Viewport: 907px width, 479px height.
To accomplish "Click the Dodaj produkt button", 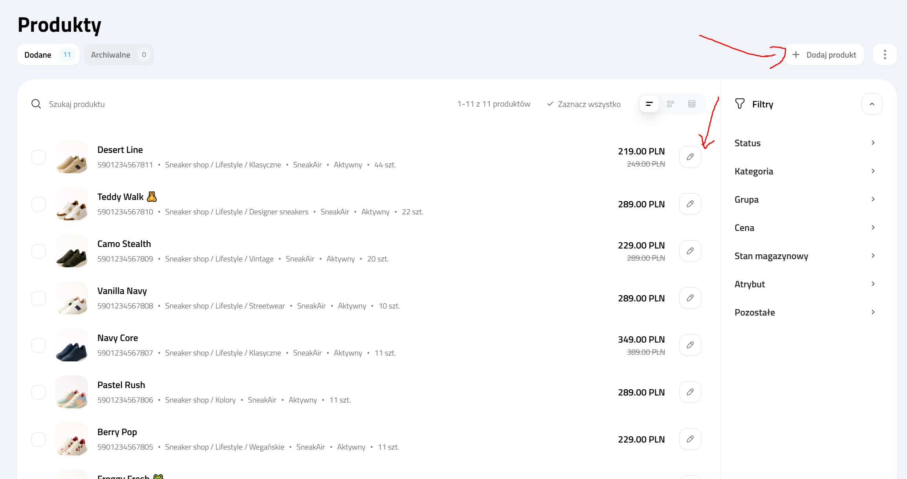I will coord(824,54).
